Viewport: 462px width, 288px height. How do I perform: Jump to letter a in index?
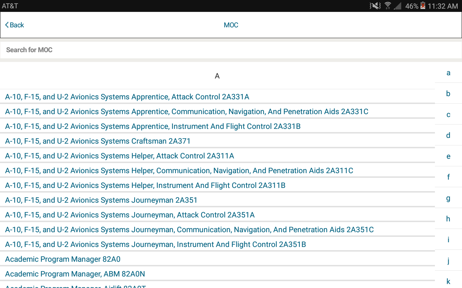pyautogui.click(x=448, y=73)
